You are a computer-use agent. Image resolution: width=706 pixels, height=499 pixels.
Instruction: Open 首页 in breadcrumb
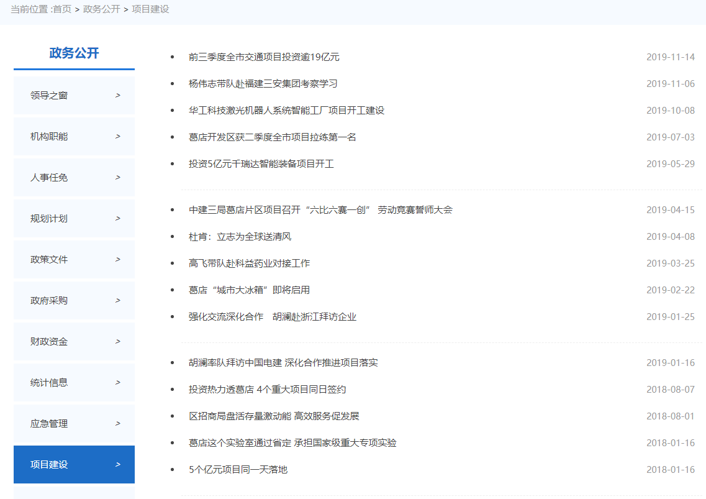pyautogui.click(x=62, y=9)
